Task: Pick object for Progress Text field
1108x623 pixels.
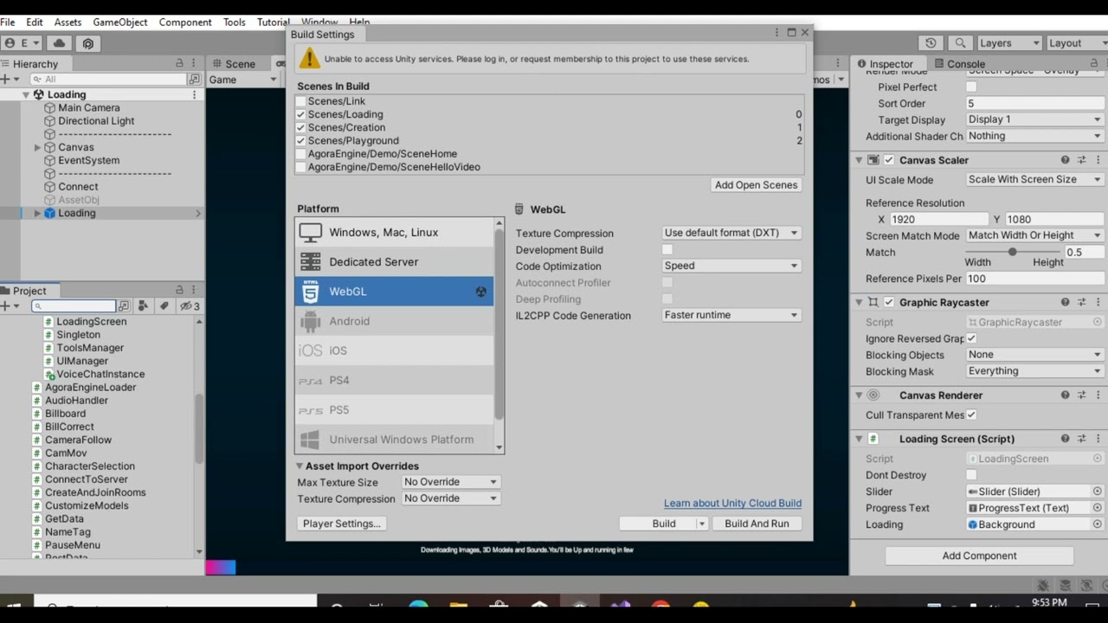Action: (1098, 508)
